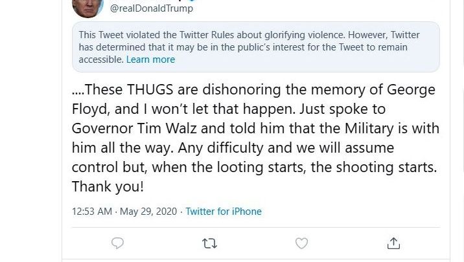Retweet this tweet using the arrows icon
The width and height of the screenshot is (464, 262).
pos(209,243)
